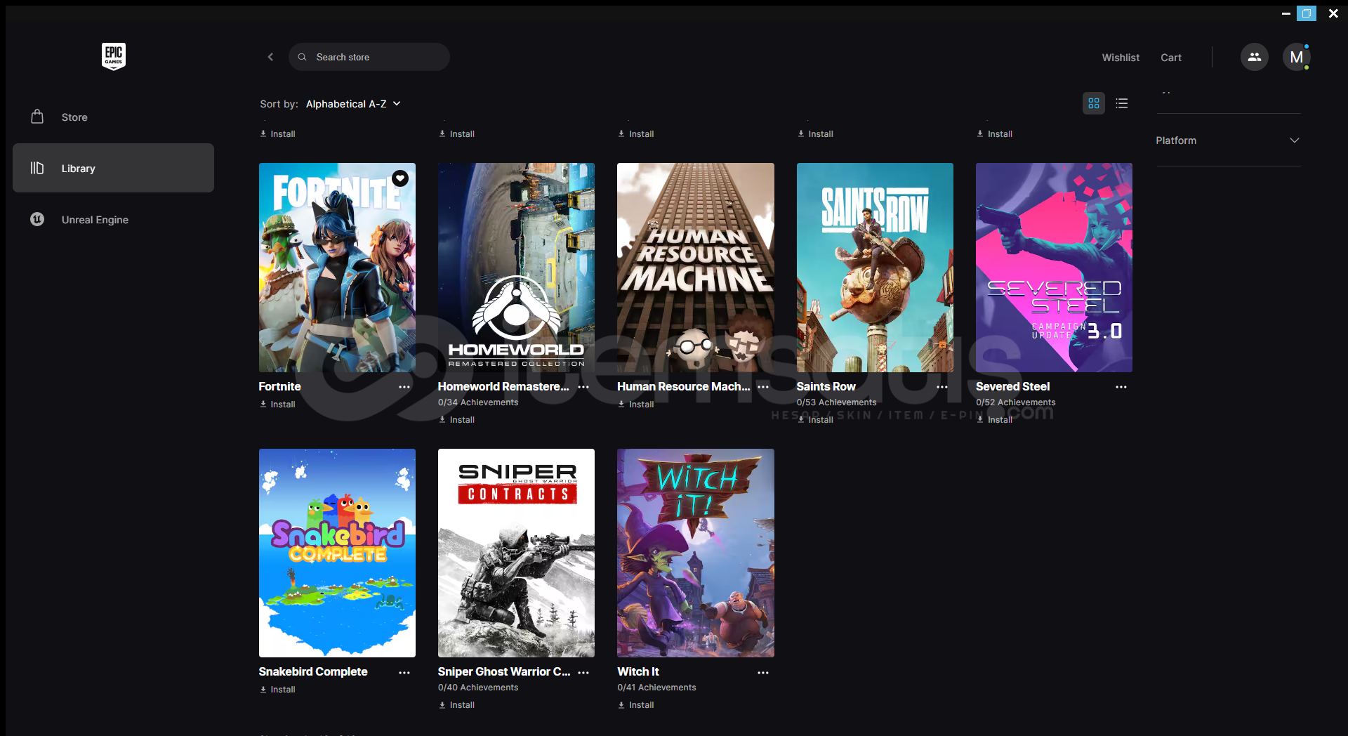1348x736 pixels.
Task: Open Snakebird Complete more options menu
Action: pyautogui.click(x=404, y=673)
